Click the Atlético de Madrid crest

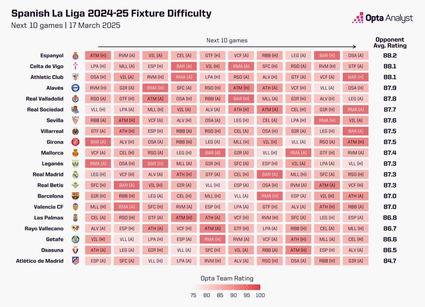(x=75, y=261)
